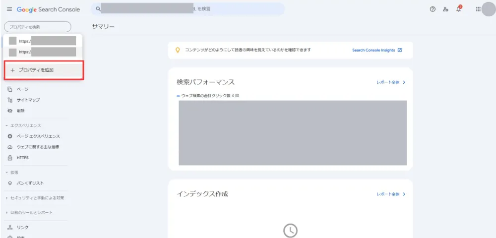Expand セキュリティと手動による対策 section
496x238 pixels.
tap(6, 198)
